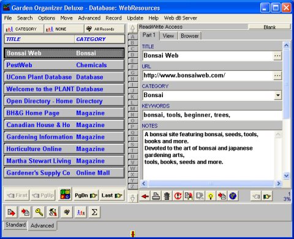Screen dimensions: 294x239
Task: Click the green hand next-record icon
Action: [267, 196]
